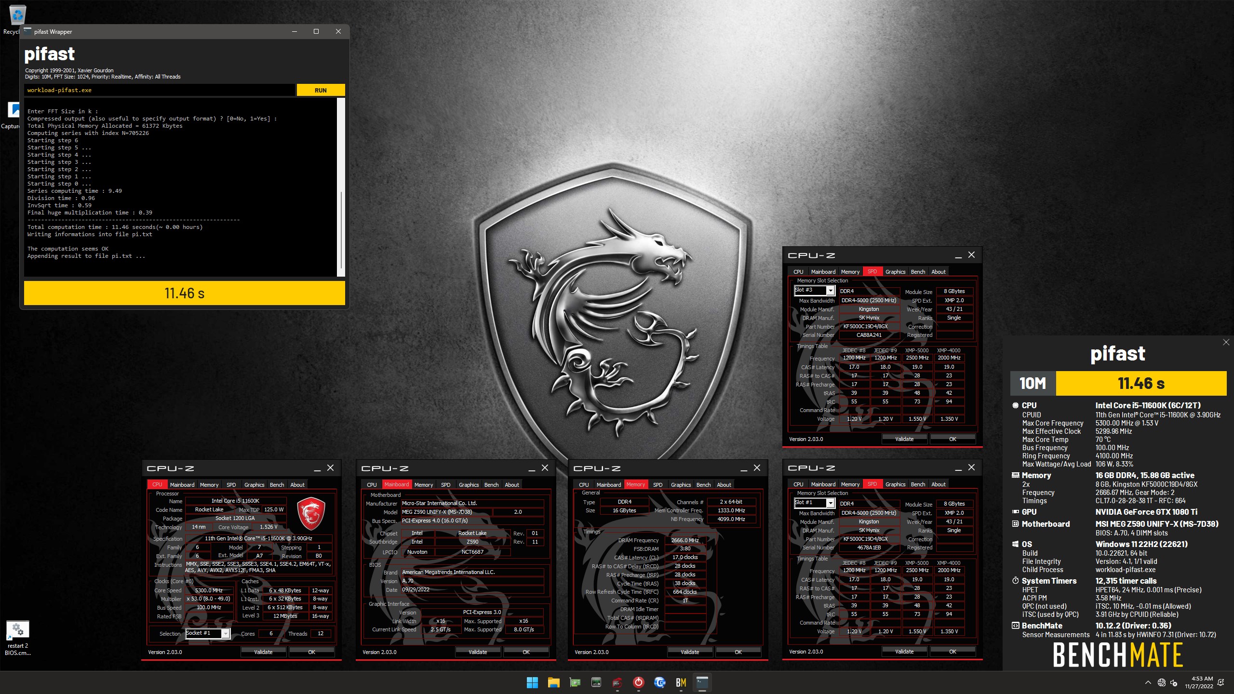Open BenchMate from the BM taskbar icon
This screenshot has width=1234, height=694.
[681, 682]
